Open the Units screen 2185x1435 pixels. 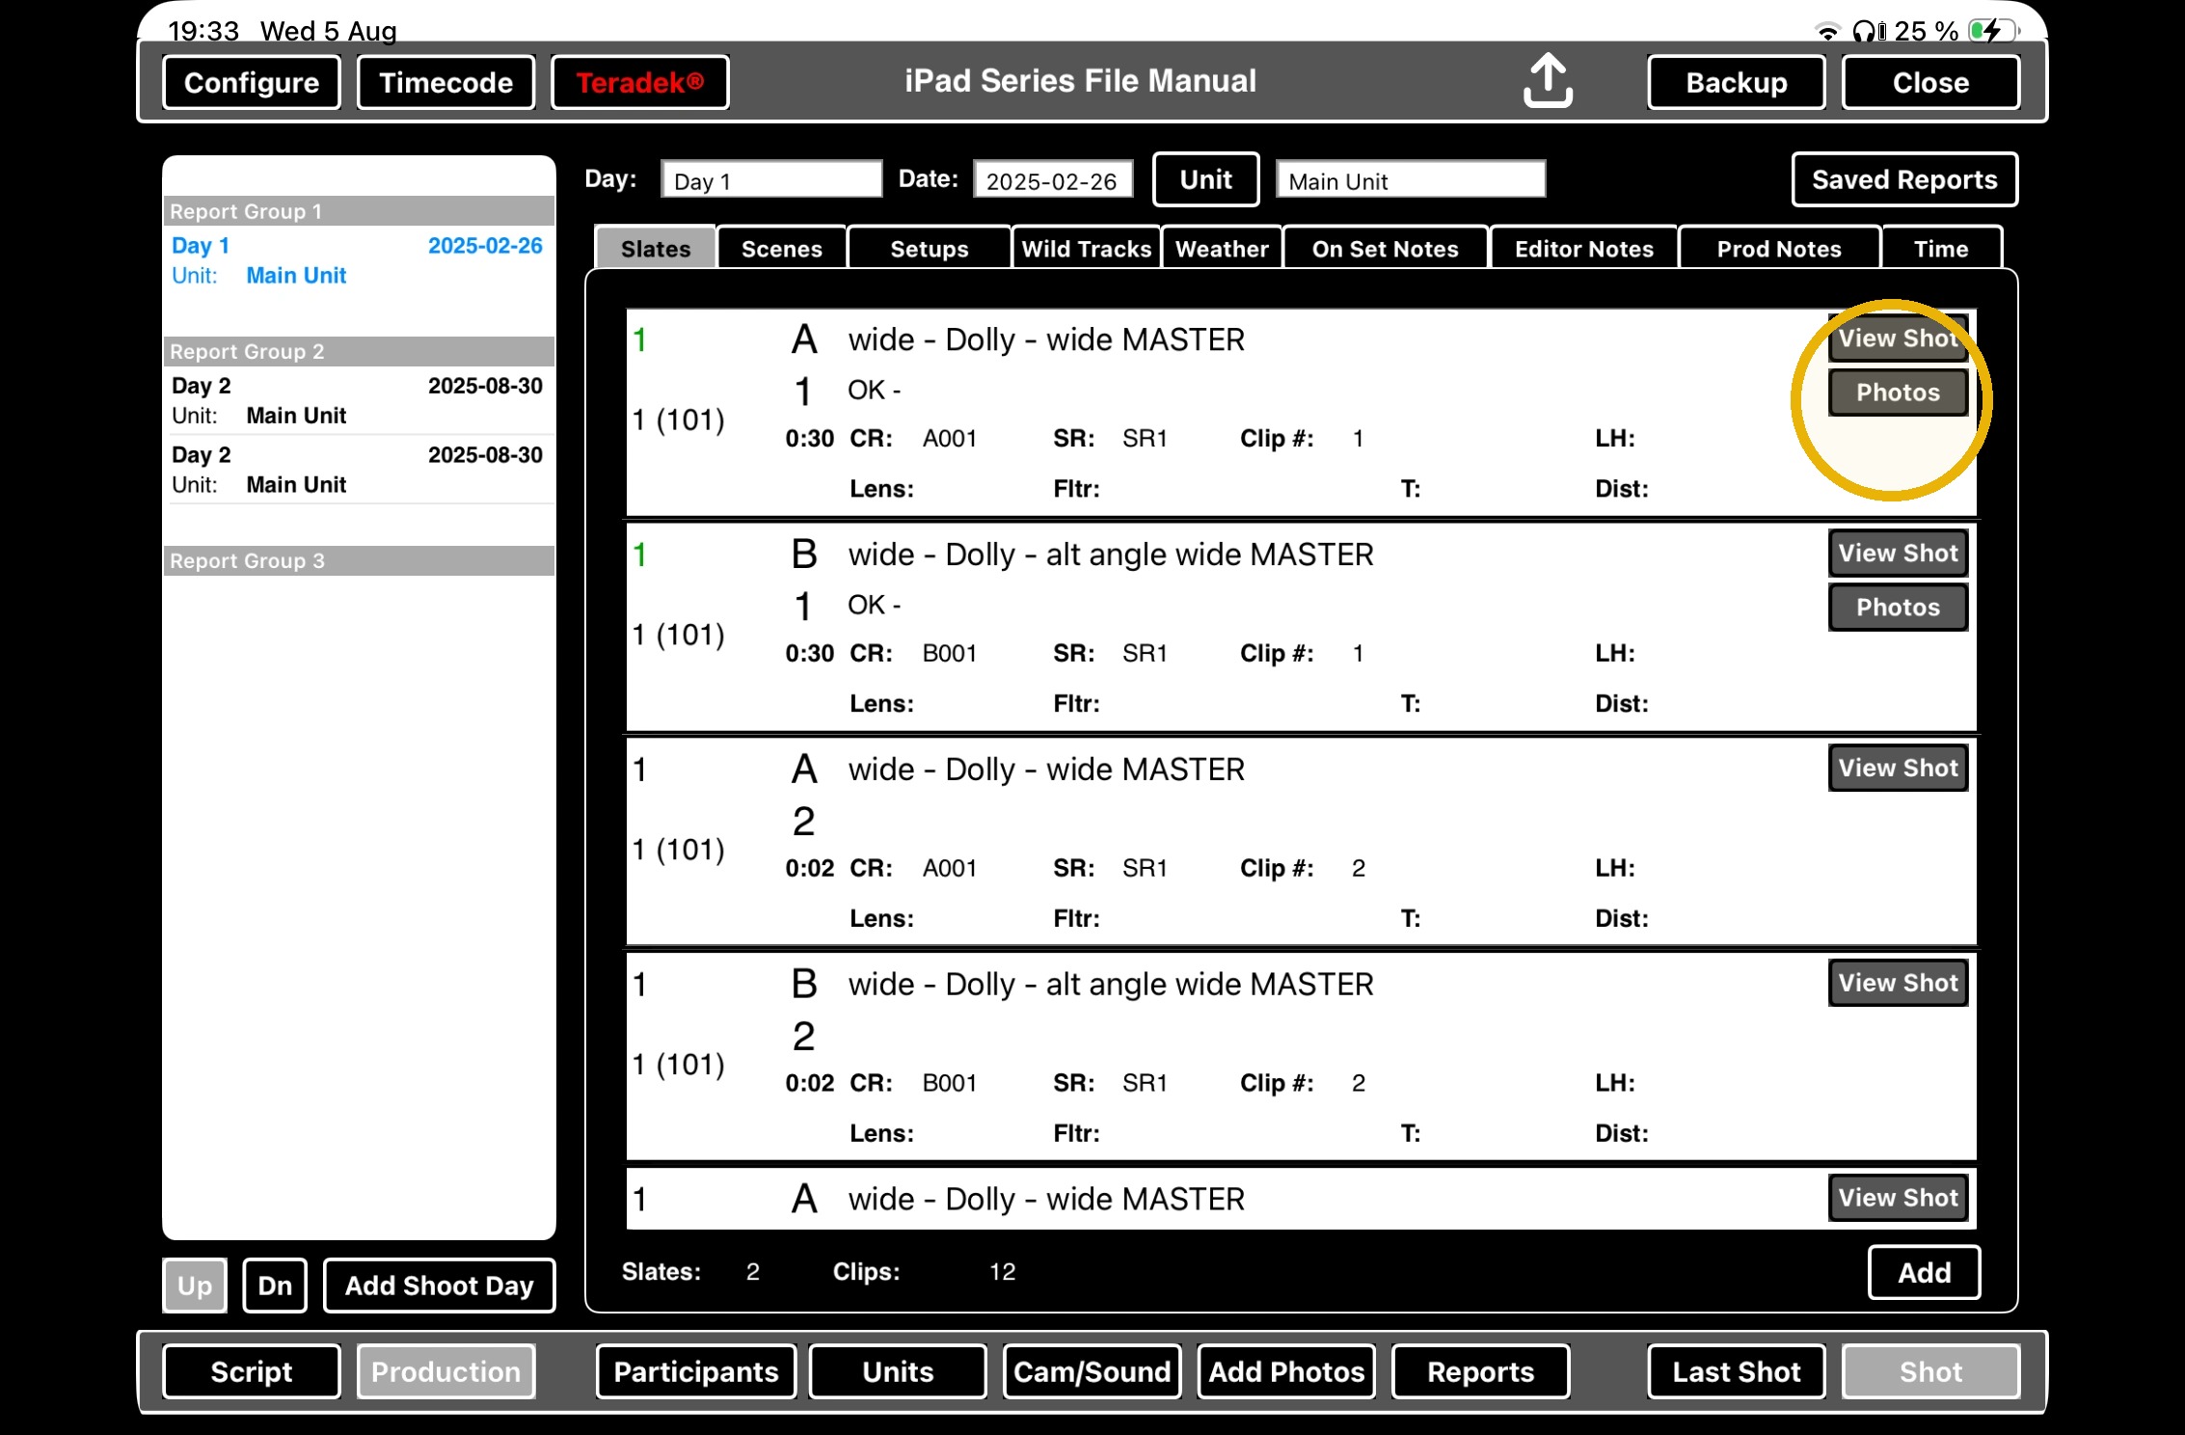(898, 1371)
